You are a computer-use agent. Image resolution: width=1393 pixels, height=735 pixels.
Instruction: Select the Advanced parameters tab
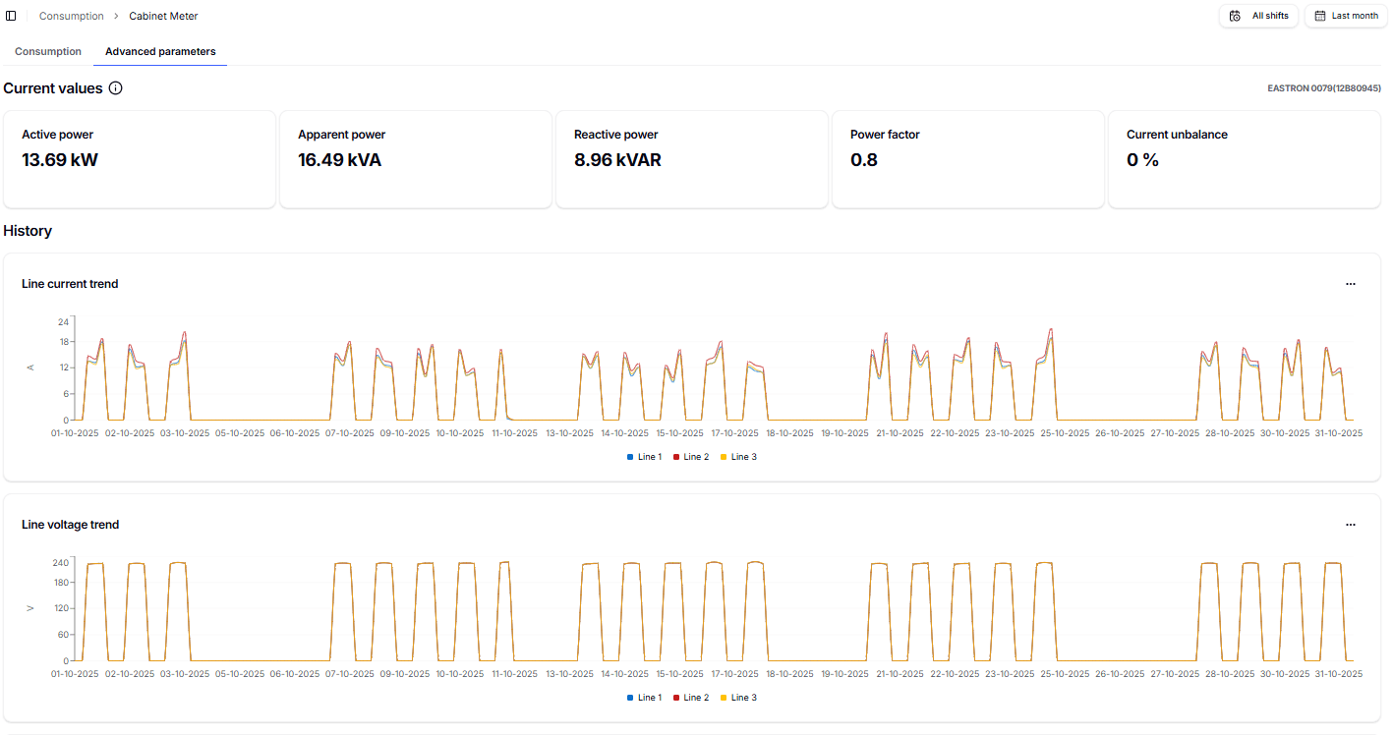coord(160,51)
